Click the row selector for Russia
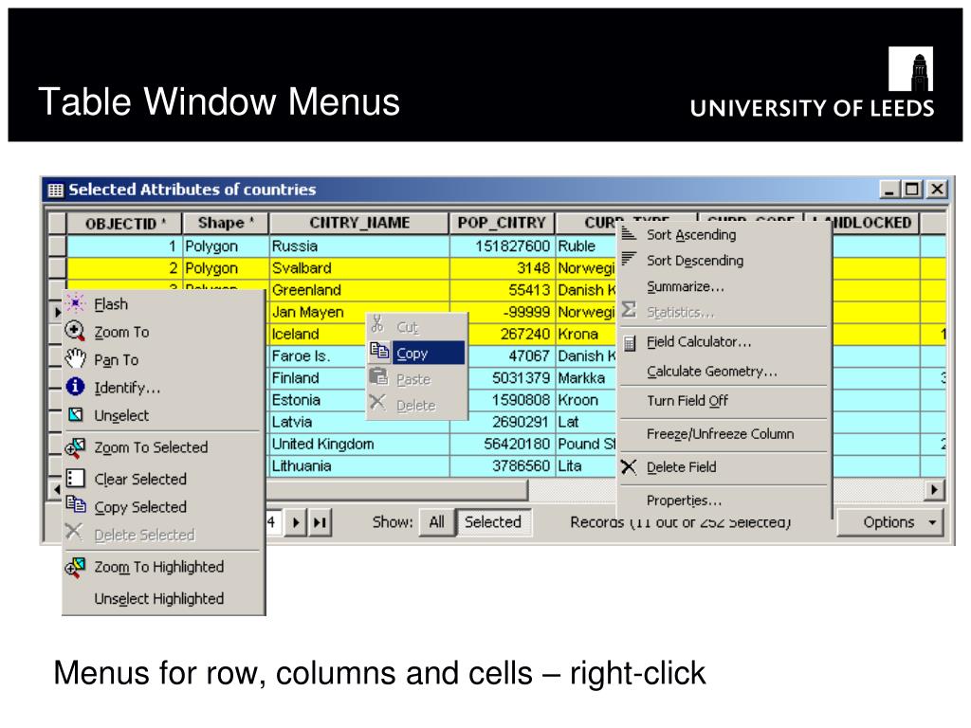This screenshot has height=728, width=971. (57, 246)
